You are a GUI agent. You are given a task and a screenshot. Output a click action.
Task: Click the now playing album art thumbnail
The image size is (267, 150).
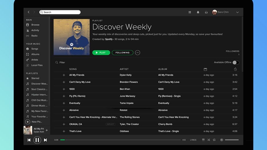28,130
